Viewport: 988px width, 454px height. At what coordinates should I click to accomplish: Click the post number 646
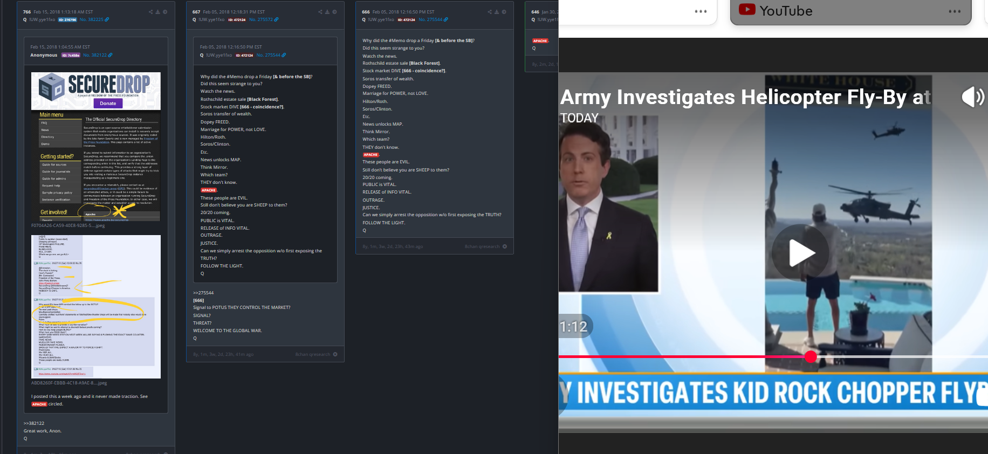point(535,12)
